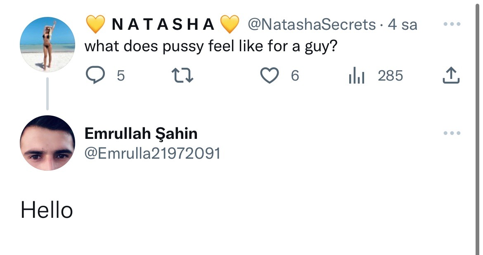Click the Emrullah Şahin display name
Screen dimensions: 483x255
(141, 133)
